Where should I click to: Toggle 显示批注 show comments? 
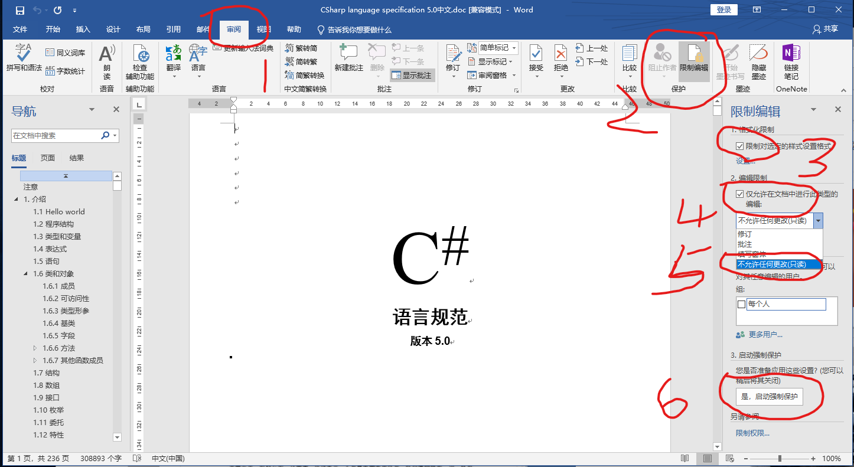point(412,76)
